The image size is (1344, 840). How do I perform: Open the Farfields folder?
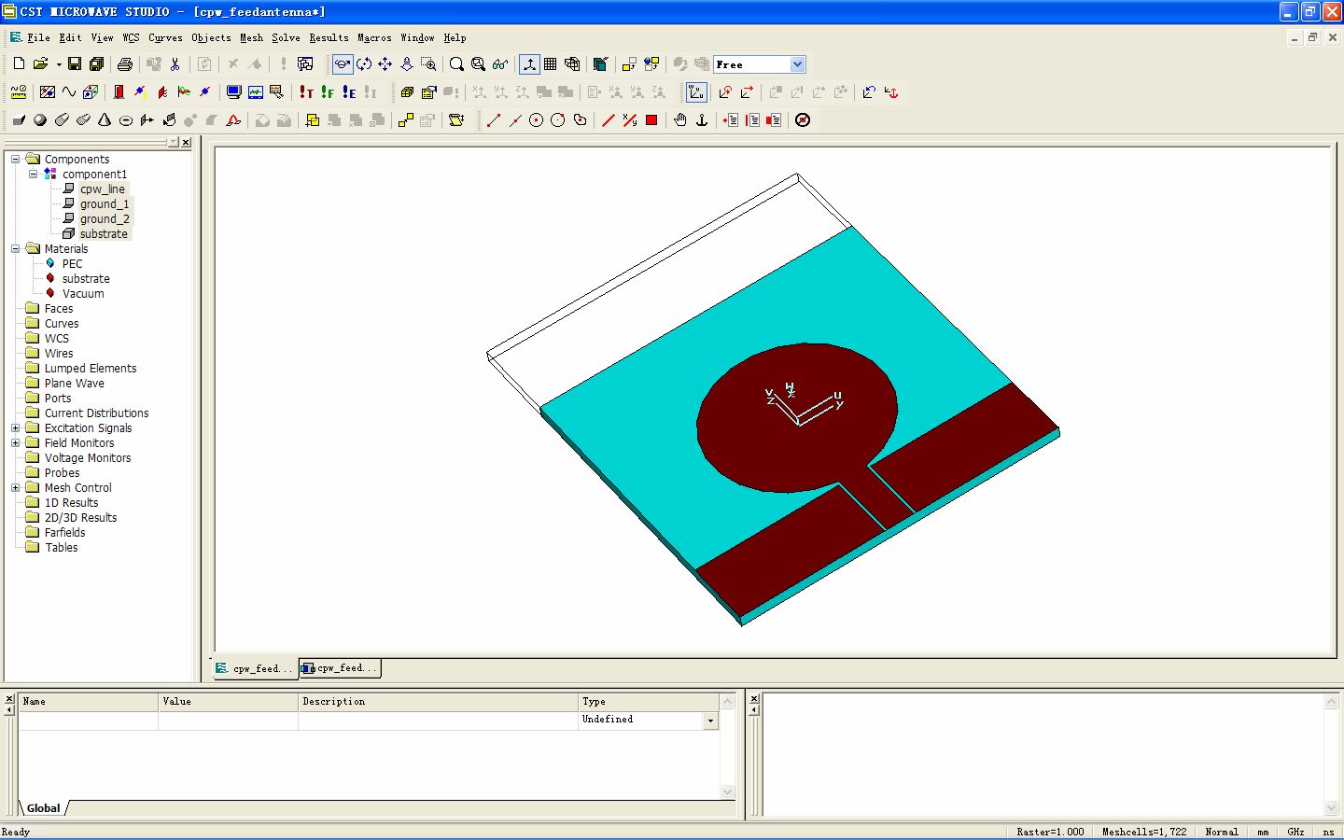point(64,533)
